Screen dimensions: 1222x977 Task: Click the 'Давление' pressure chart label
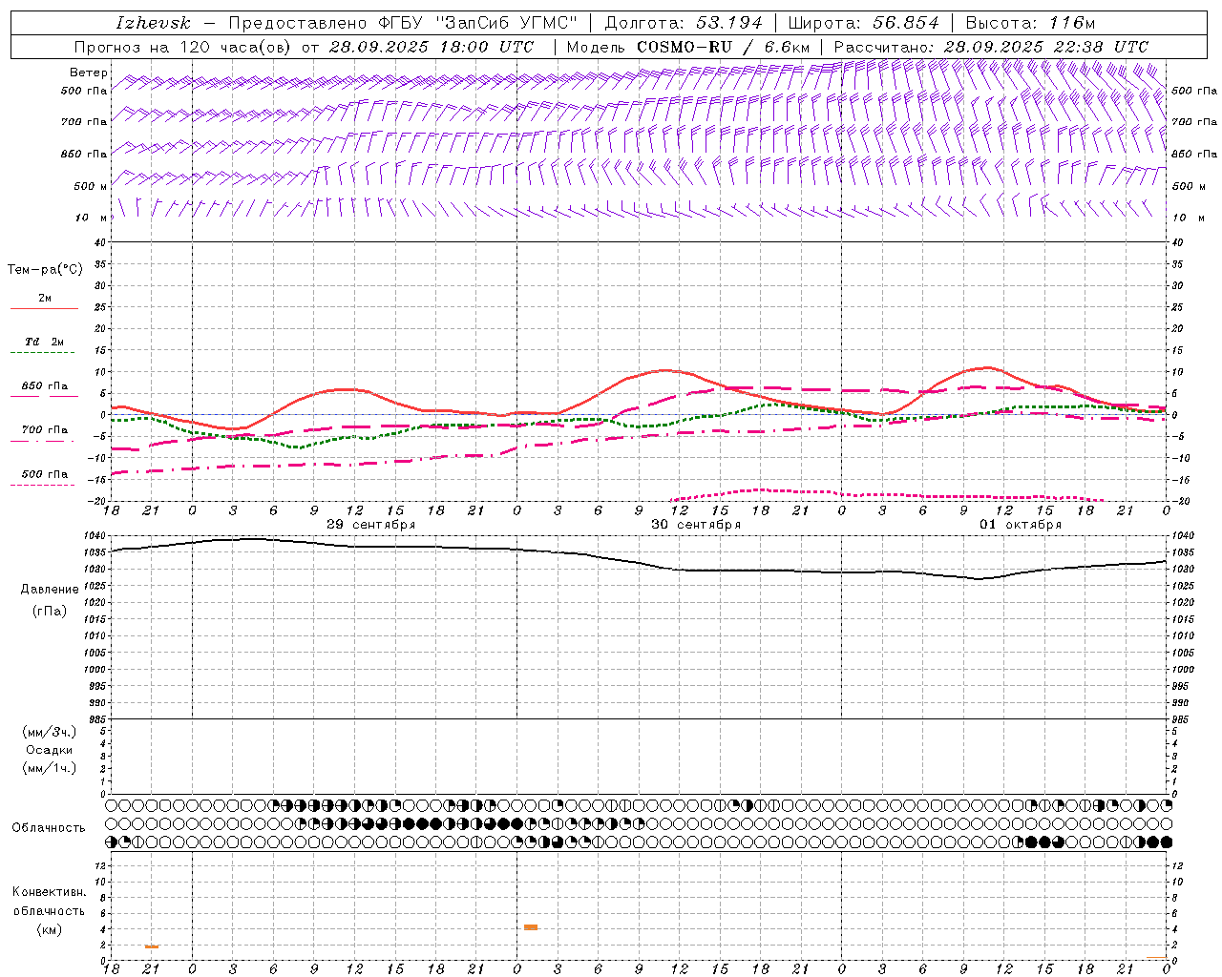coord(50,590)
